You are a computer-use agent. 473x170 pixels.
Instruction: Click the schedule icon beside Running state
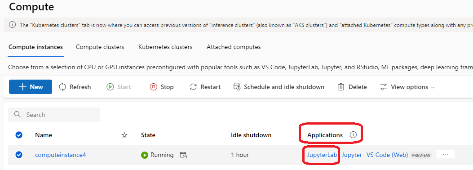pyautogui.click(x=183, y=155)
